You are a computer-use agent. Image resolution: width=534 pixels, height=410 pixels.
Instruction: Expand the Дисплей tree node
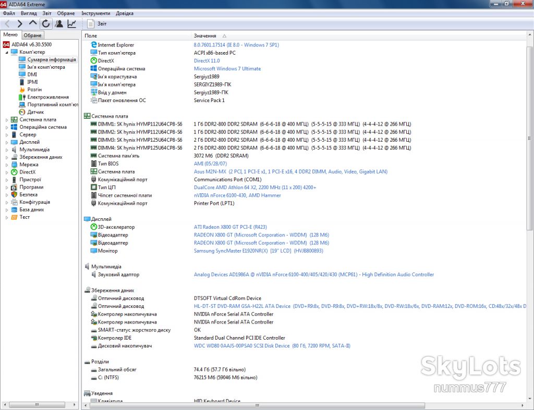[x=7, y=142]
